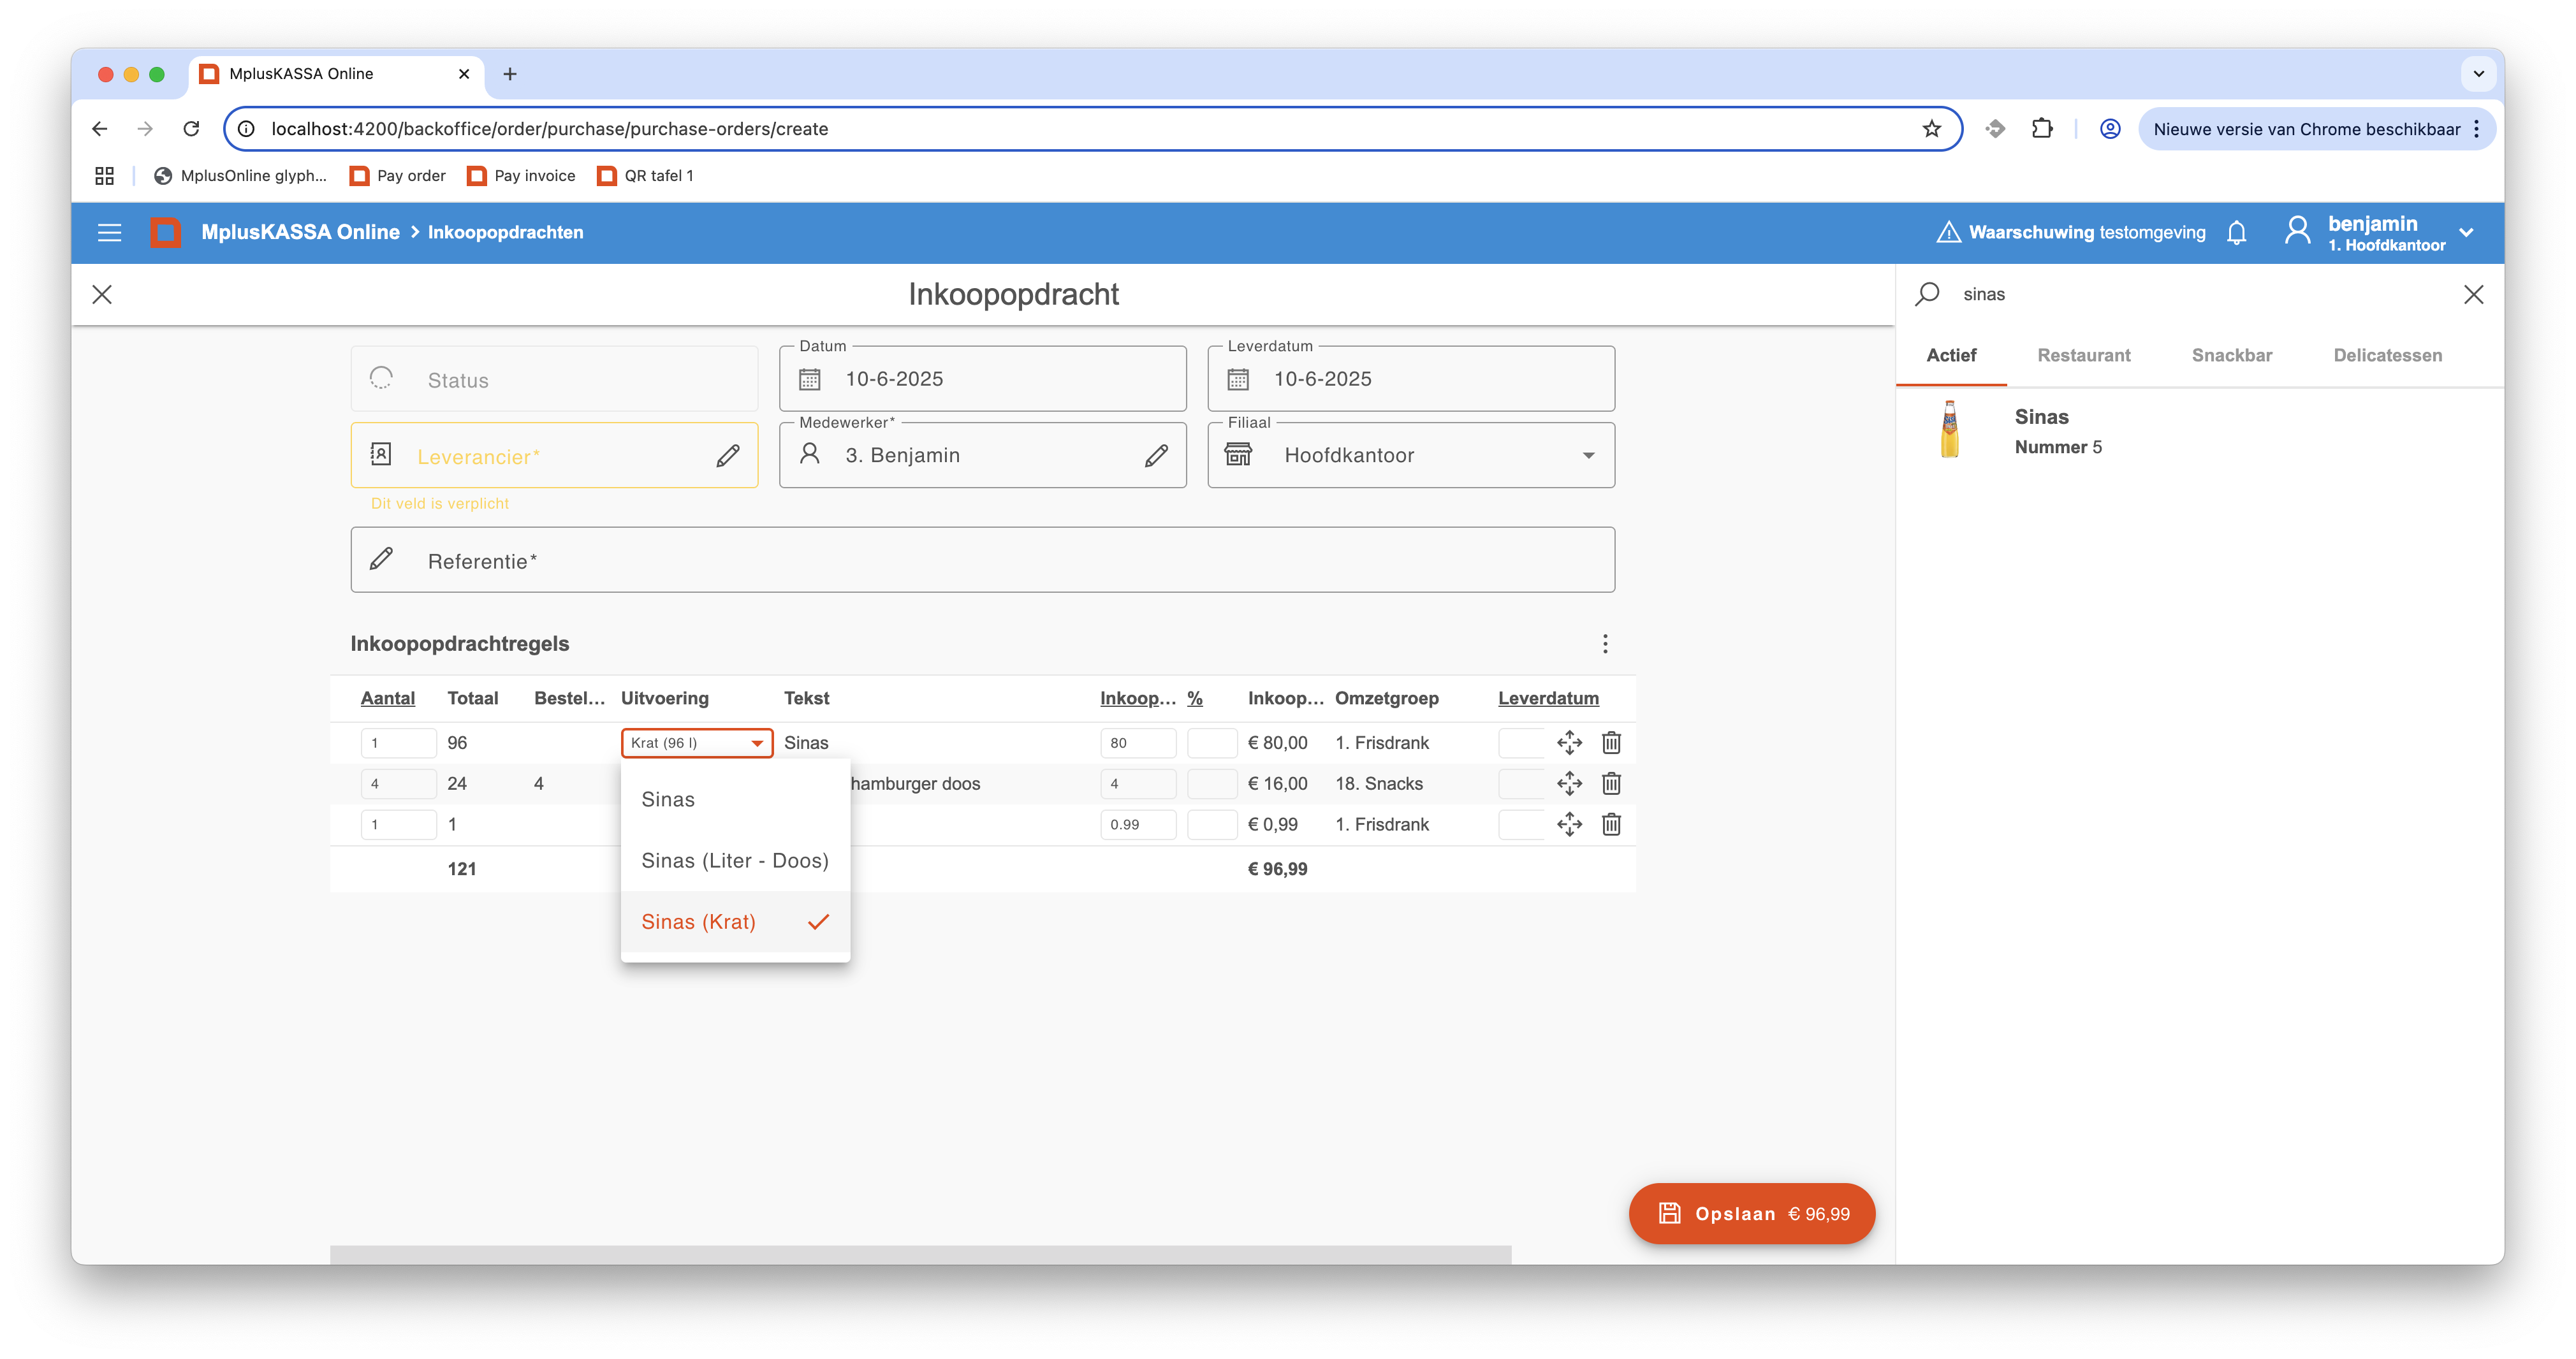Open the Pay invoice bookmark
This screenshot has height=1359, width=2576.
[522, 176]
